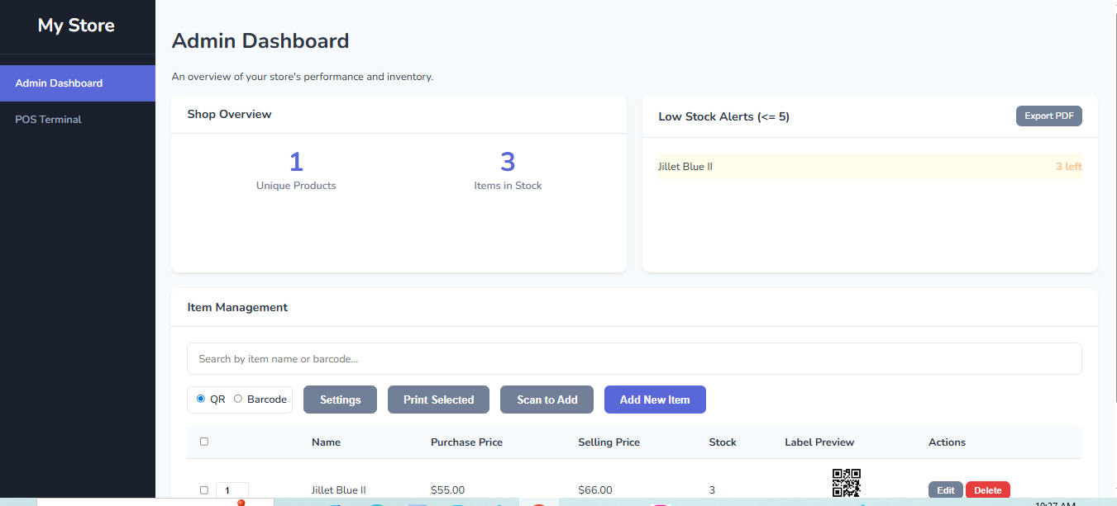The width and height of the screenshot is (1117, 506).
Task: Focus the item name or barcode search field
Action: pyautogui.click(x=633, y=359)
